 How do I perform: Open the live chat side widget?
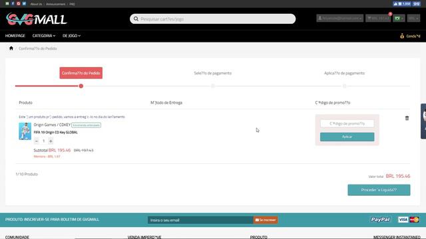(x=423, y=121)
